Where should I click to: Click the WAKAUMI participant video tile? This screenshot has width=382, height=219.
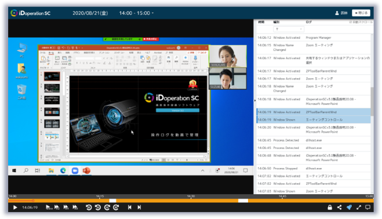(x=228, y=56)
